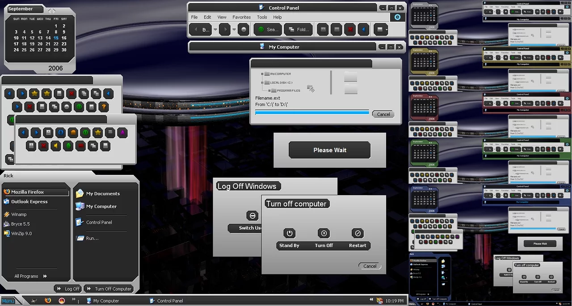Click the Log Off button in Start menu
The image size is (572, 306).
tap(68, 289)
